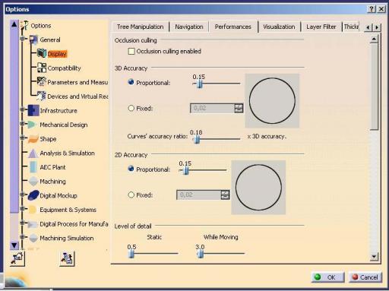Viewport: 389px width, 291px height.
Task: Click the 2D Fixed value input field
Action: [x=199, y=195]
